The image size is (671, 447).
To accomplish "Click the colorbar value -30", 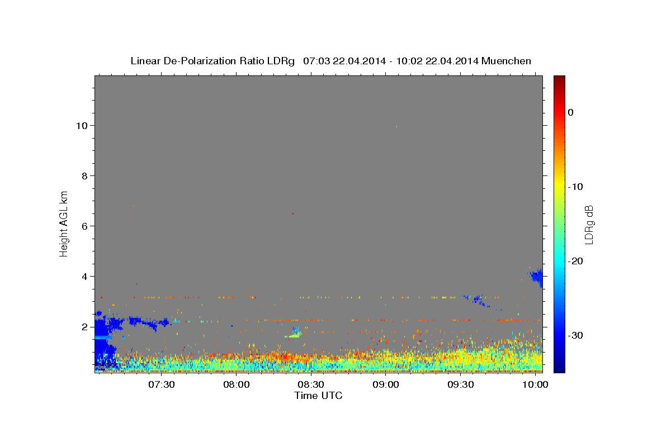I will pyautogui.click(x=575, y=335).
